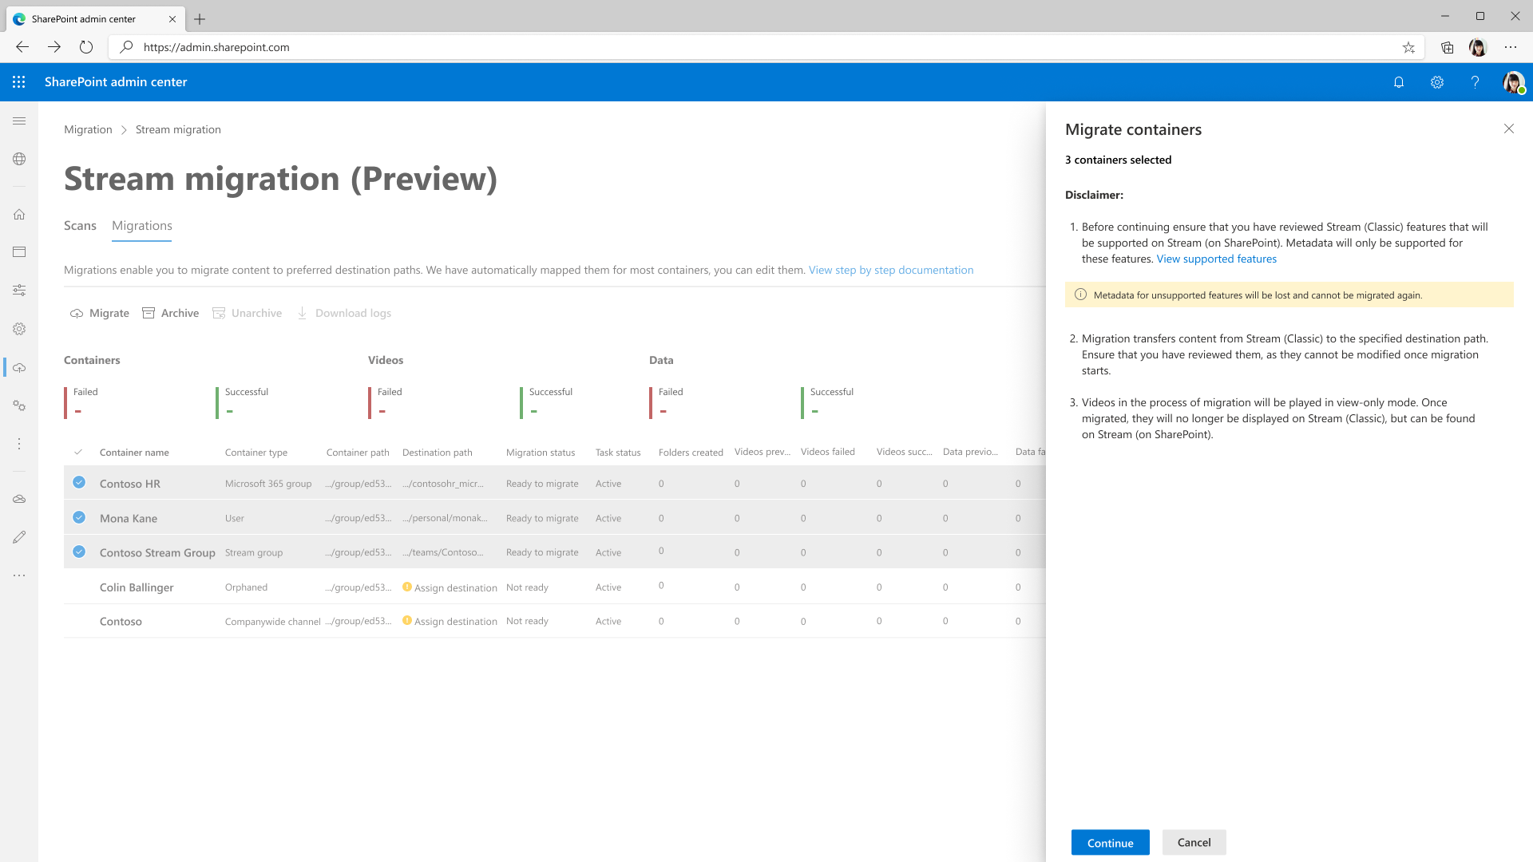Viewport: 1533px width, 862px height.
Task: Toggle checkbox for Contoso HR container
Action: coord(79,482)
